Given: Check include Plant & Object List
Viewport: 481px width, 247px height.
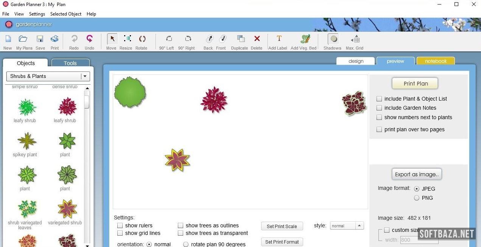Looking at the screenshot, I should [x=379, y=99].
